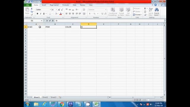Open font size 11 dropdown

[x=56, y=10]
